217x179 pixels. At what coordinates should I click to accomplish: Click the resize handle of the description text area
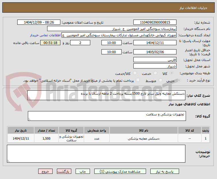coord(29,99)
